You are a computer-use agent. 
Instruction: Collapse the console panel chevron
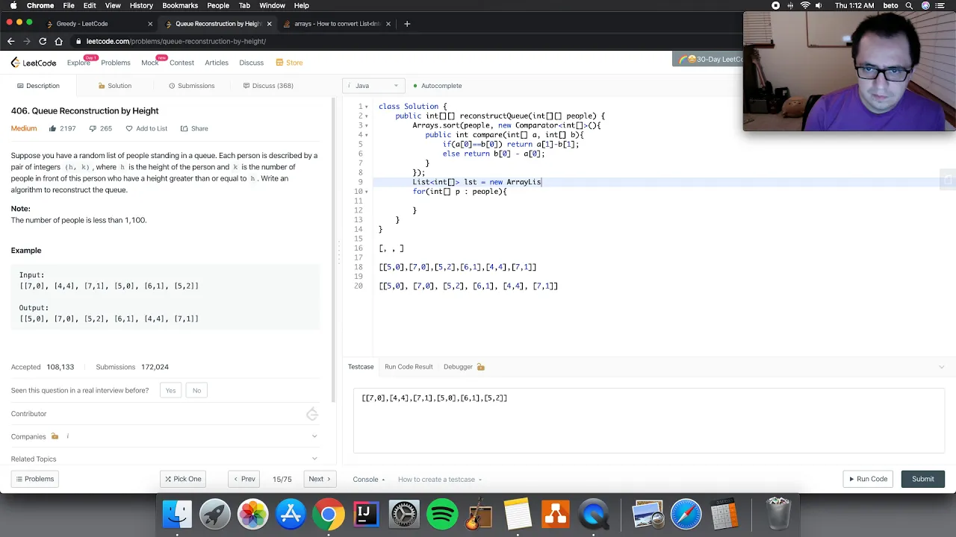coord(941,367)
